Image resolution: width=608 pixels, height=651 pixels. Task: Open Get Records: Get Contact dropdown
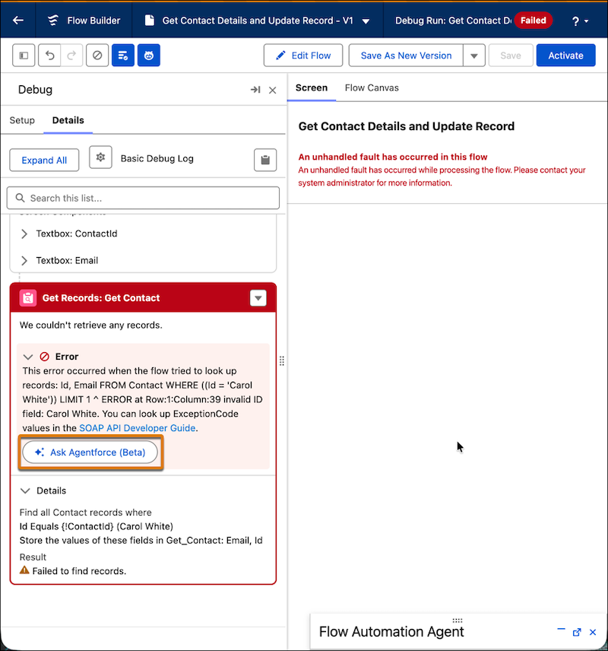pos(258,298)
